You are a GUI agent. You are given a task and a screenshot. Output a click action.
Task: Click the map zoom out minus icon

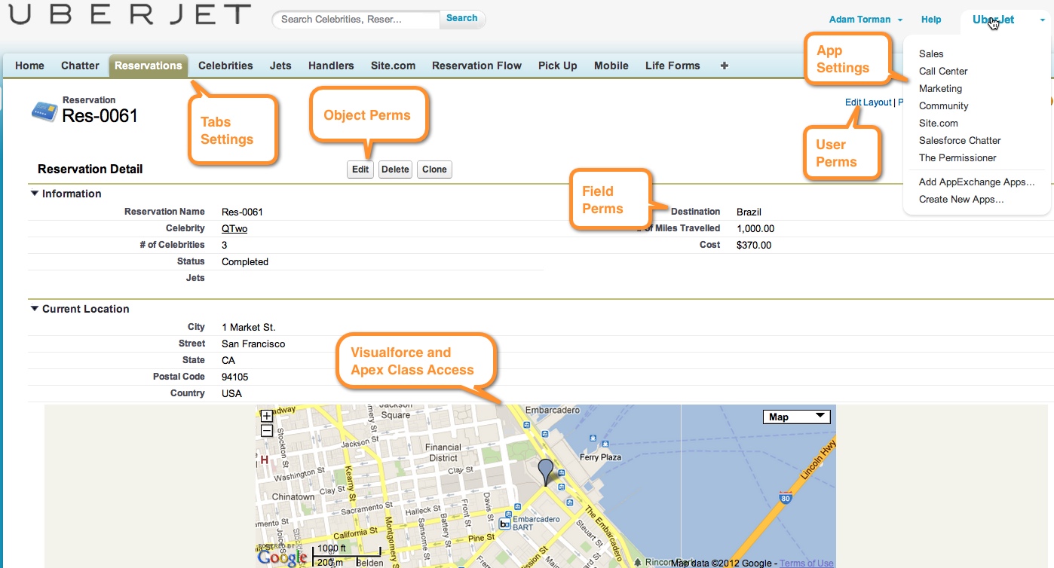(x=266, y=431)
